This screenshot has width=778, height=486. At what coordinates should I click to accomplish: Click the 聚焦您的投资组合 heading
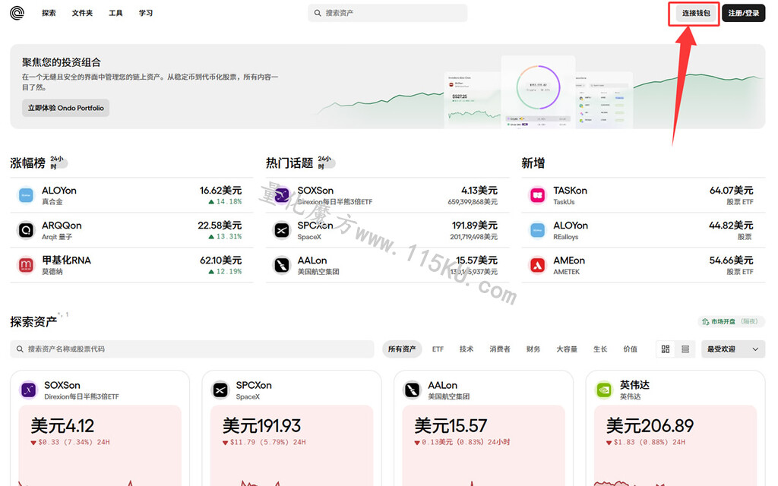61,62
